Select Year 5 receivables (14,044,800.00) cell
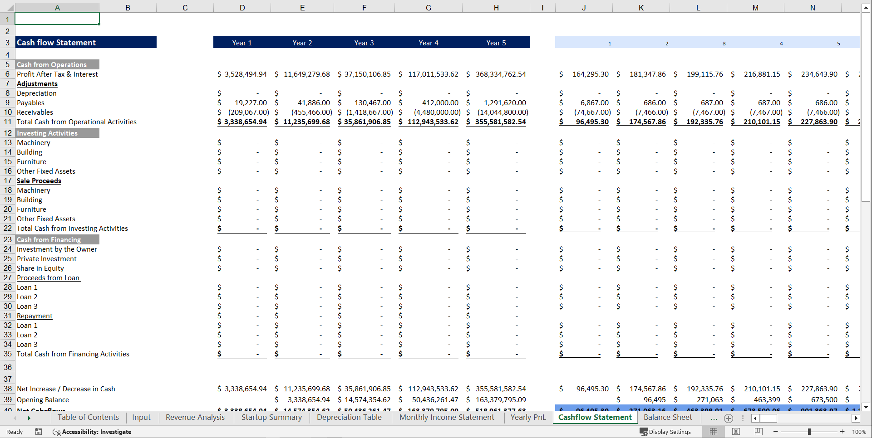 pos(496,112)
